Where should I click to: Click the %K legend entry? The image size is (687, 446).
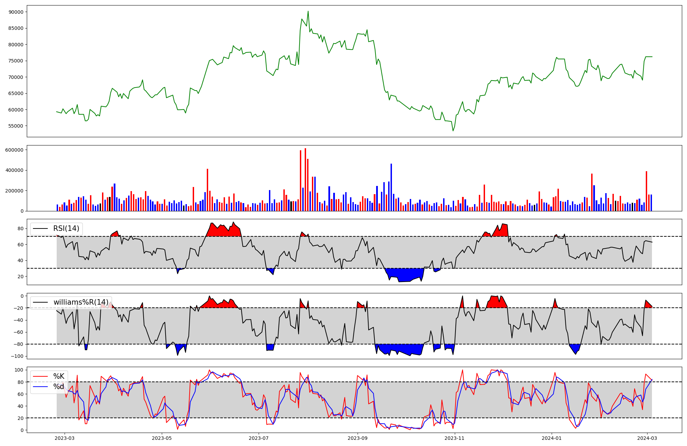pos(59,376)
